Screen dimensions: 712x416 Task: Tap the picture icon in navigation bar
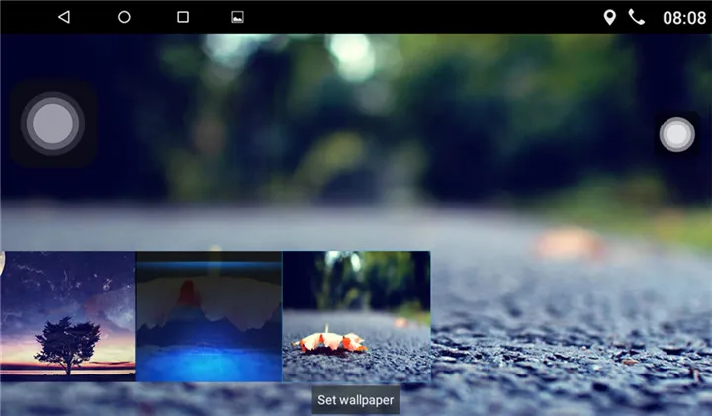pos(237,17)
